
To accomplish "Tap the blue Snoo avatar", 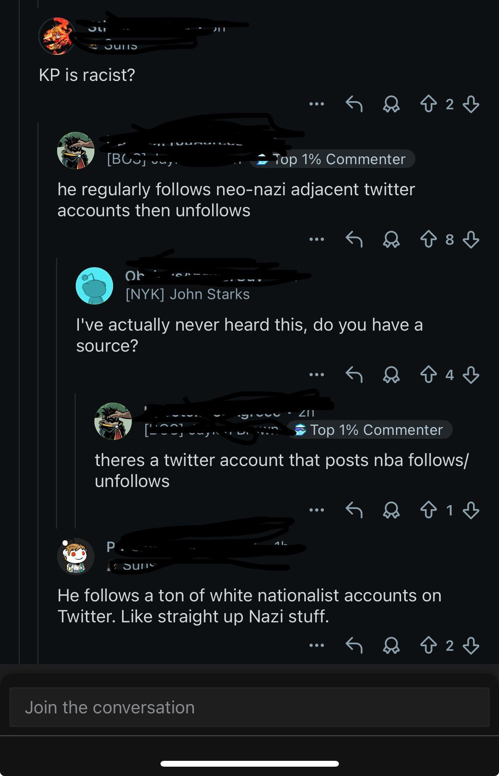I will click(94, 286).
